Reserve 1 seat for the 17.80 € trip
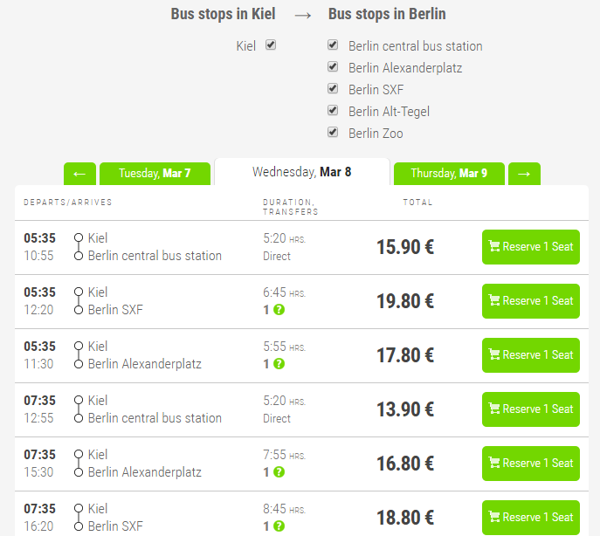Image resolution: width=600 pixels, height=536 pixels. click(x=530, y=355)
